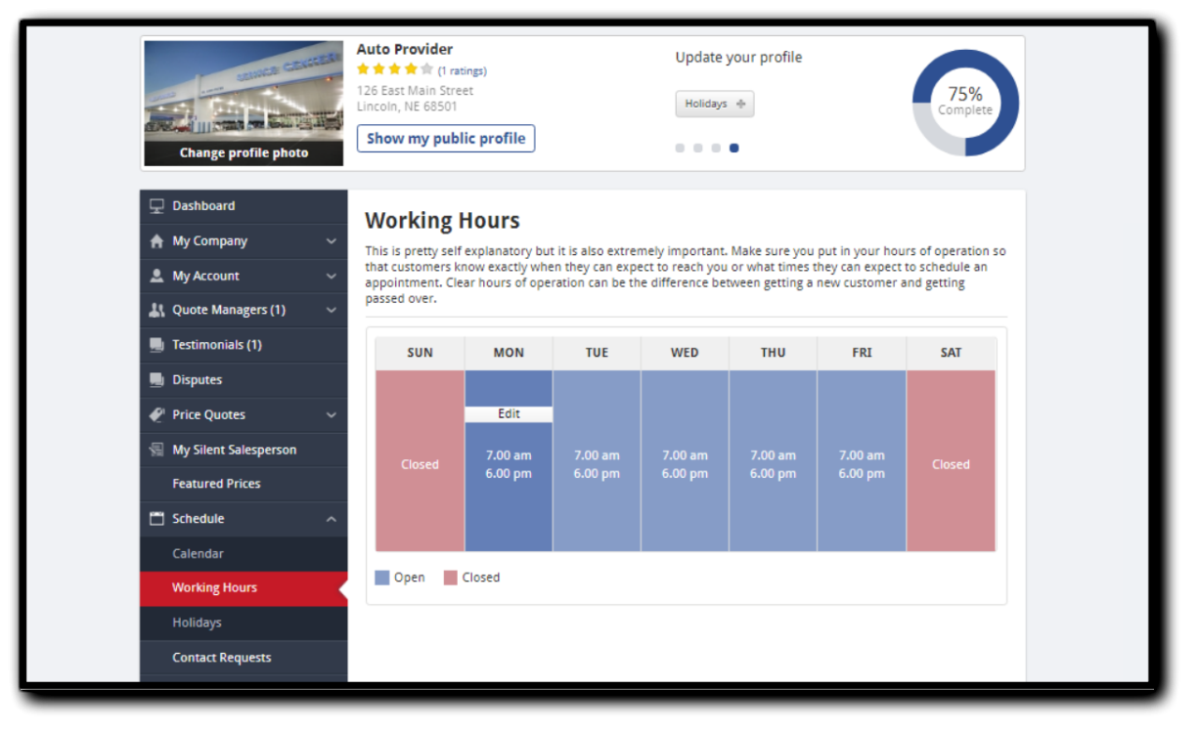Click the Schedule calendar icon
1199x731 pixels.
(x=156, y=519)
